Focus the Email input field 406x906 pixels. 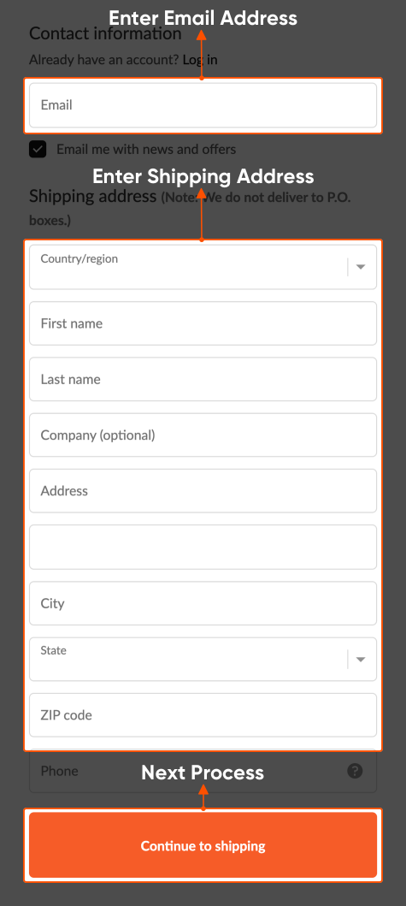pos(203,105)
